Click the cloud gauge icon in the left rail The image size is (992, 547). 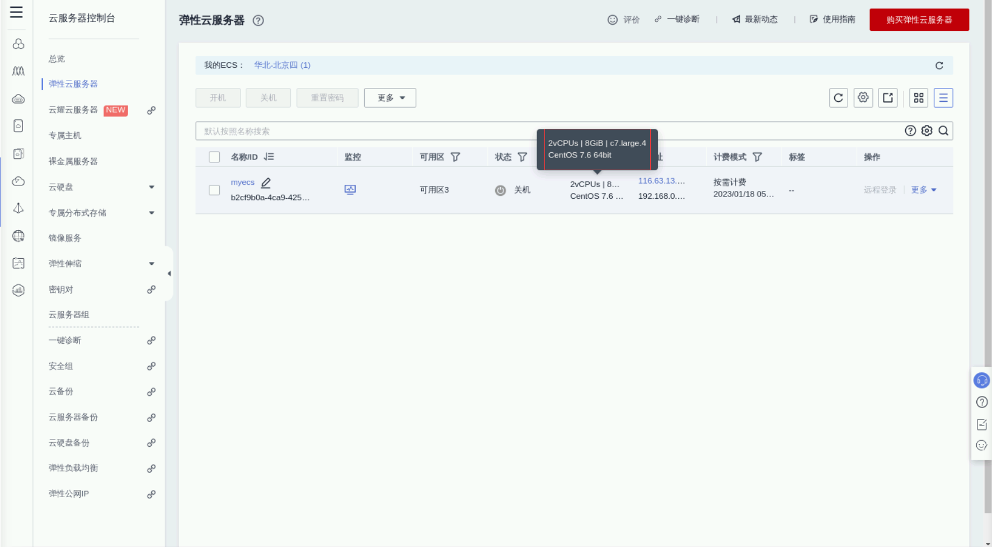coord(18,181)
